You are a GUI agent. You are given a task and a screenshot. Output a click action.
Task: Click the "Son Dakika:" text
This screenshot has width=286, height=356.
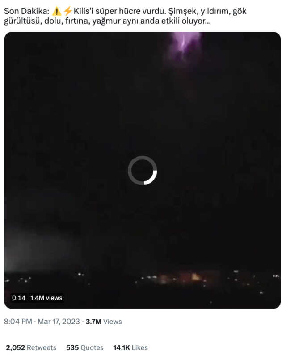click(x=26, y=11)
